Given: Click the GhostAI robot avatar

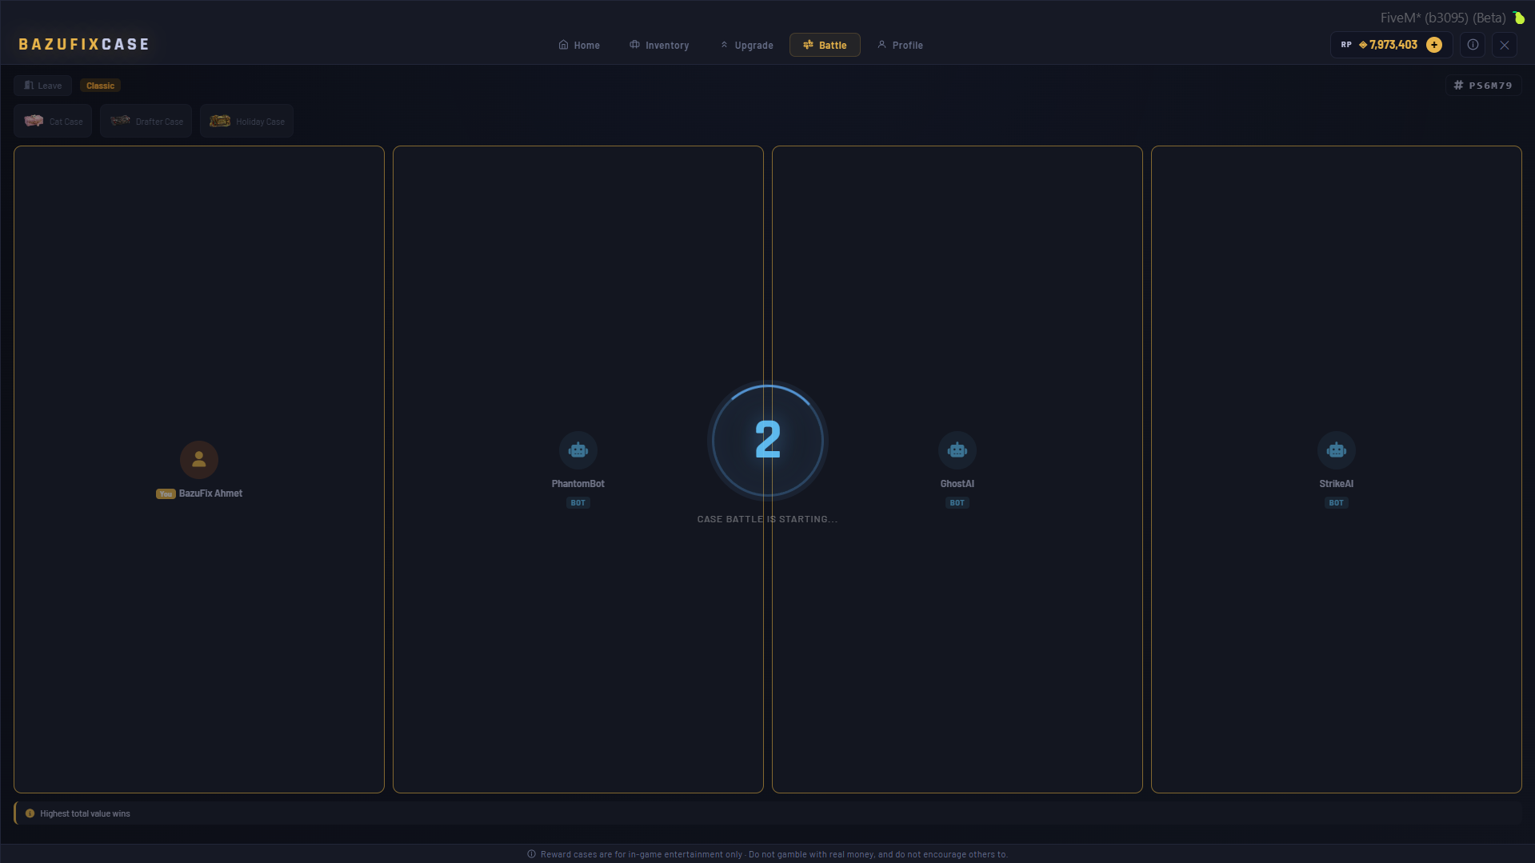Looking at the screenshot, I should (x=957, y=450).
